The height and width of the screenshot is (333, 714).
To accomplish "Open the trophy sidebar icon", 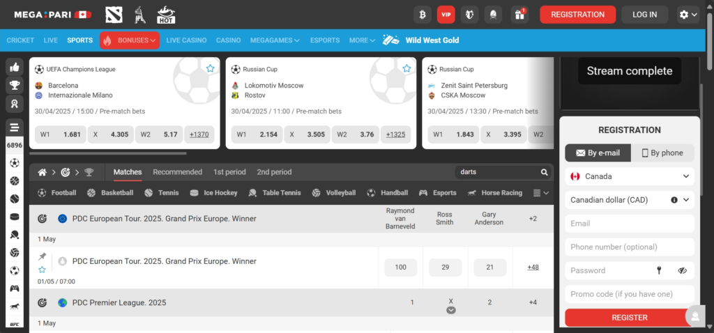I will [15, 86].
